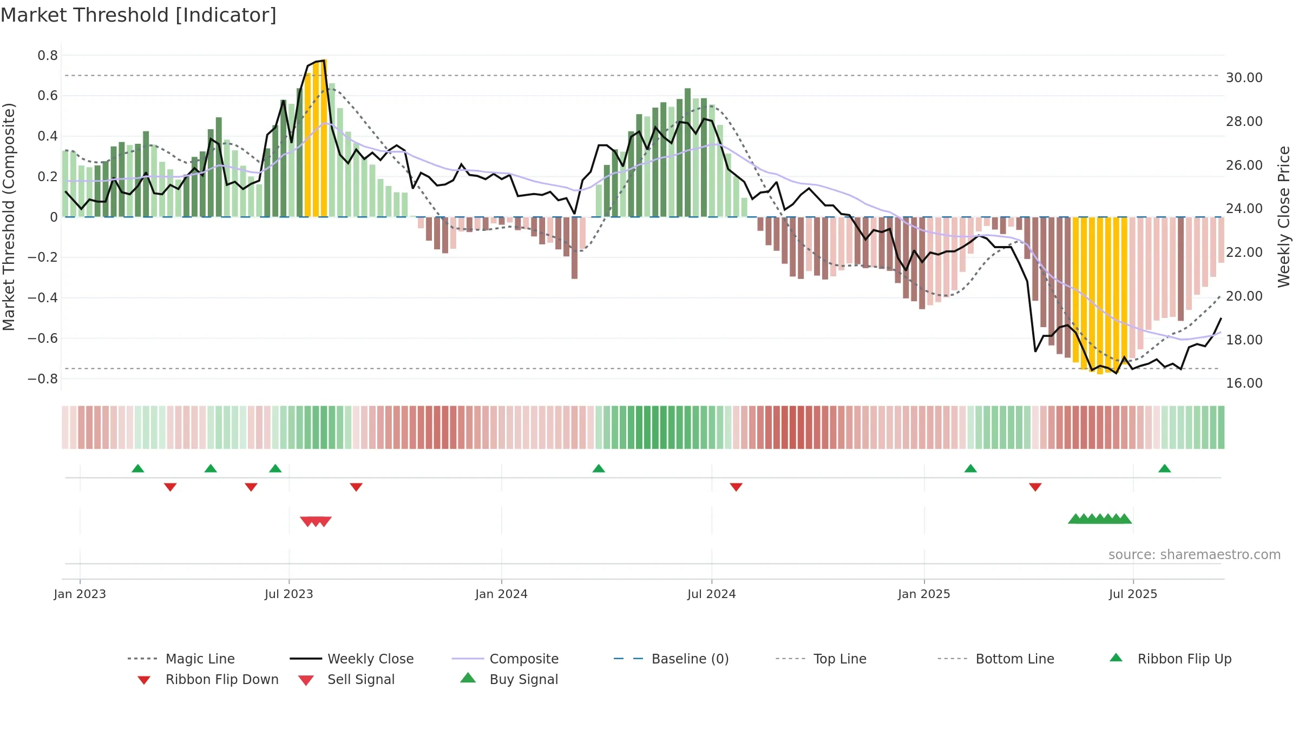The image size is (1299, 730).
Task: Click the ribbon flip down marker near April 2025
Action: click(1035, 487)
